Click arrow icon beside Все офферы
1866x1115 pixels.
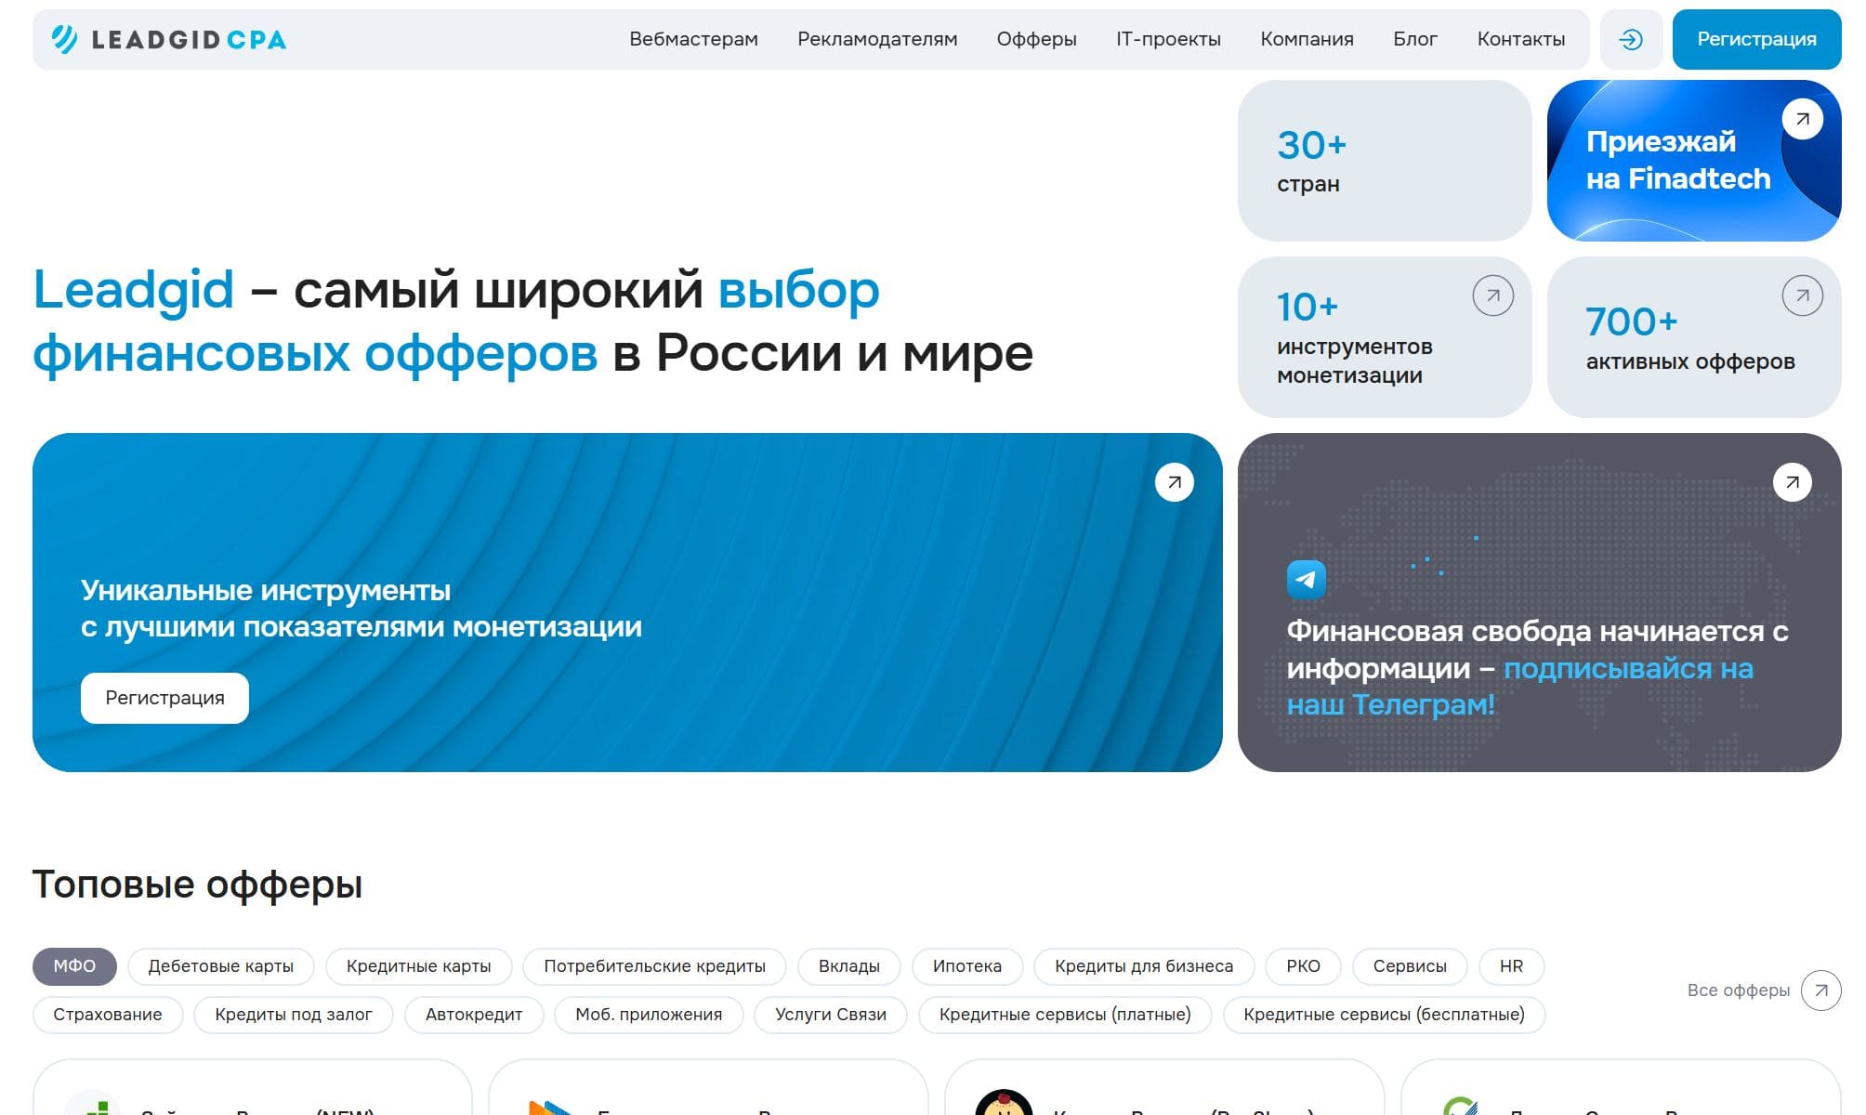click(x=1820, y=990)
